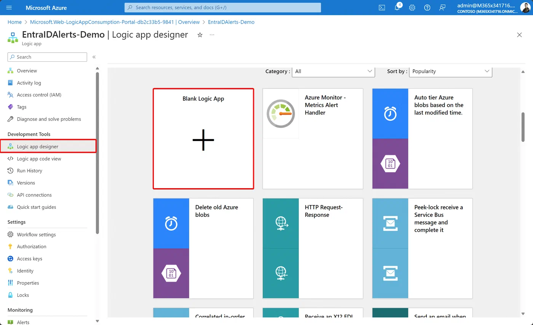Launch Cloud Shell from the top bar

tap(382, 8)
